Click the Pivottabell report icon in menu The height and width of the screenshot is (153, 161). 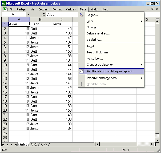tap(82, 71)
